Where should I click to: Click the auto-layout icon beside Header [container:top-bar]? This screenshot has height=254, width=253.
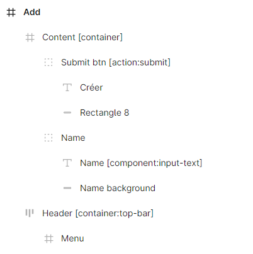pyautogui.click(x=30, y=213)
